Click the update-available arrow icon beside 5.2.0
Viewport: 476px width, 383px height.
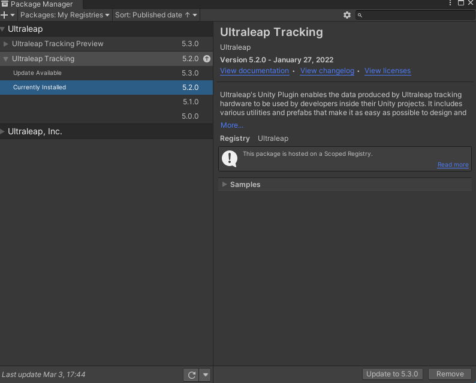coord(207,59)
